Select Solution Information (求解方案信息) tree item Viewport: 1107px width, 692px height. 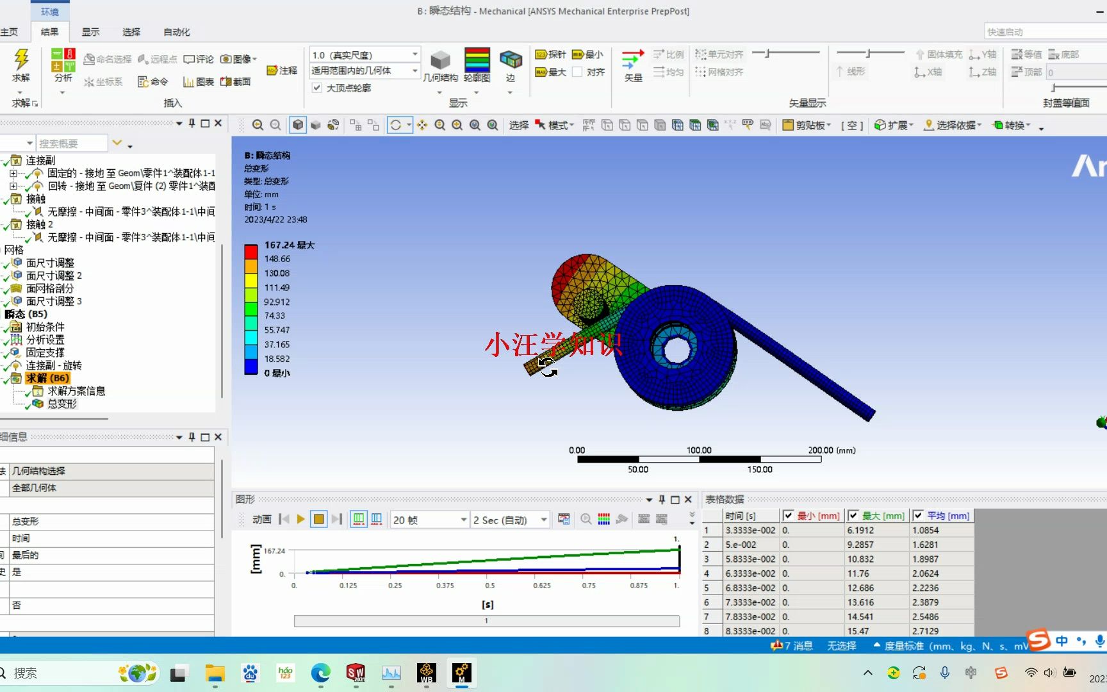tap(76, 391)
